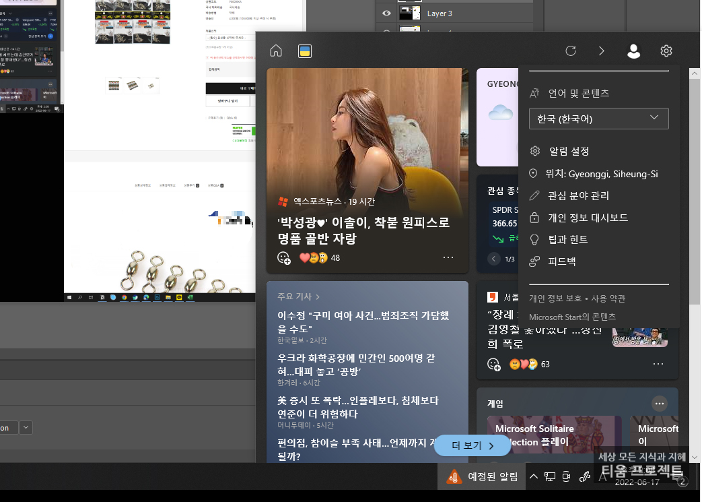Expand 주요 기사 section
The width and height of the screenshot is (702, 502).
[298, 296]
